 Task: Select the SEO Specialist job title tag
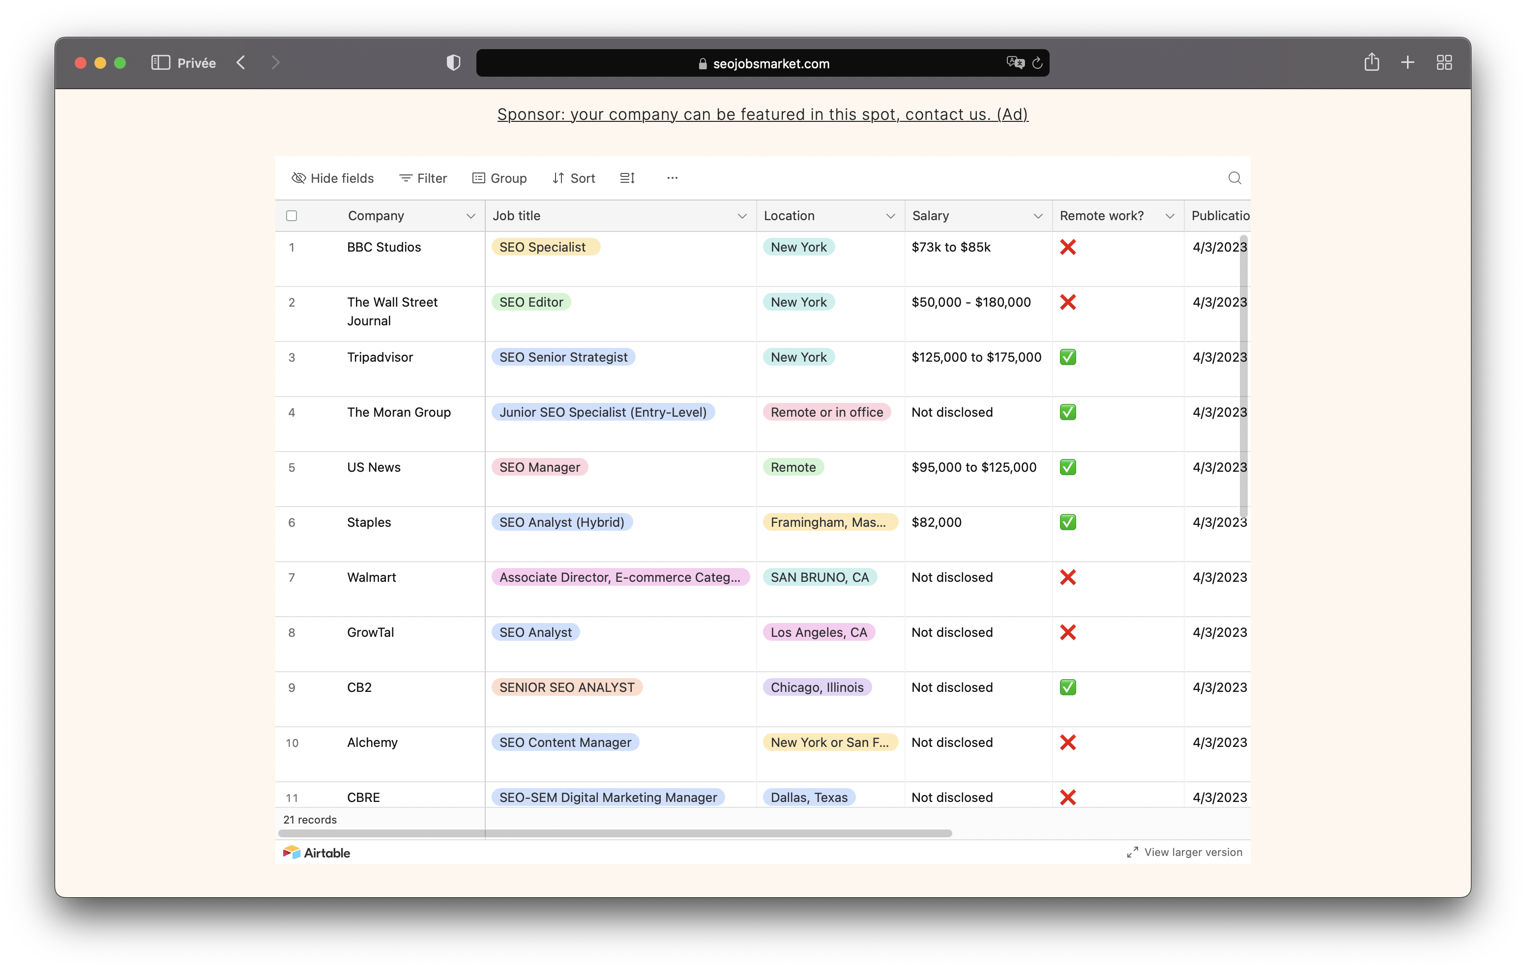(x=546, y=247)
